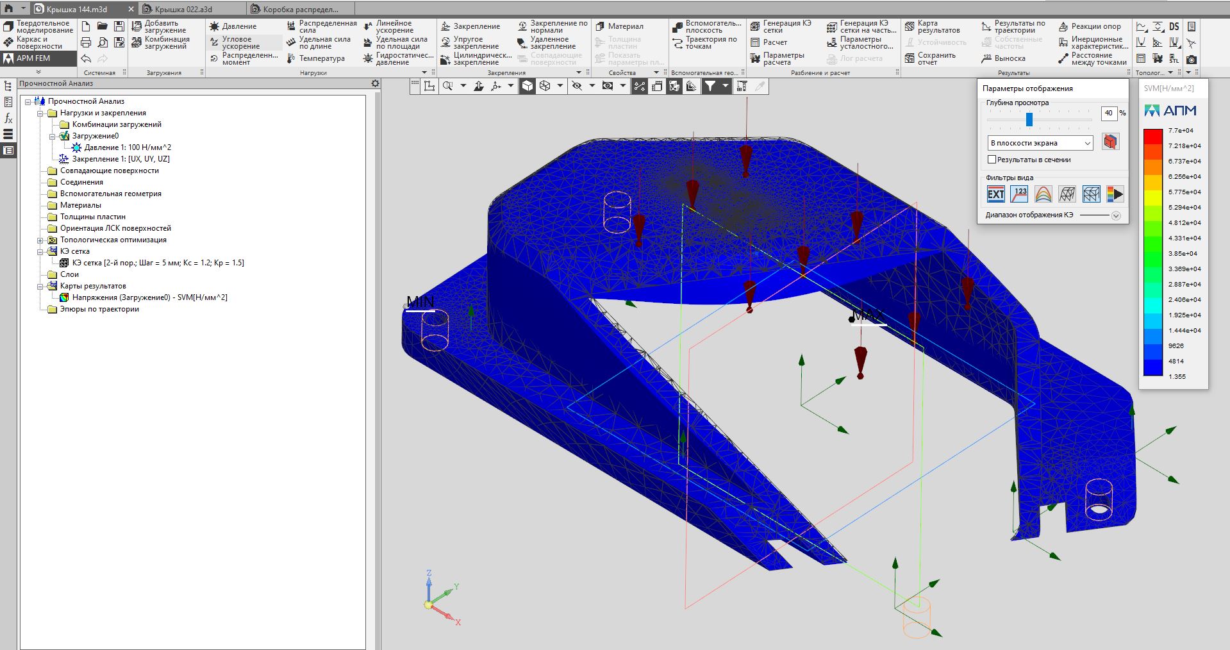Click the Глубина просмотра slider handle

[x=1029, y=119]
